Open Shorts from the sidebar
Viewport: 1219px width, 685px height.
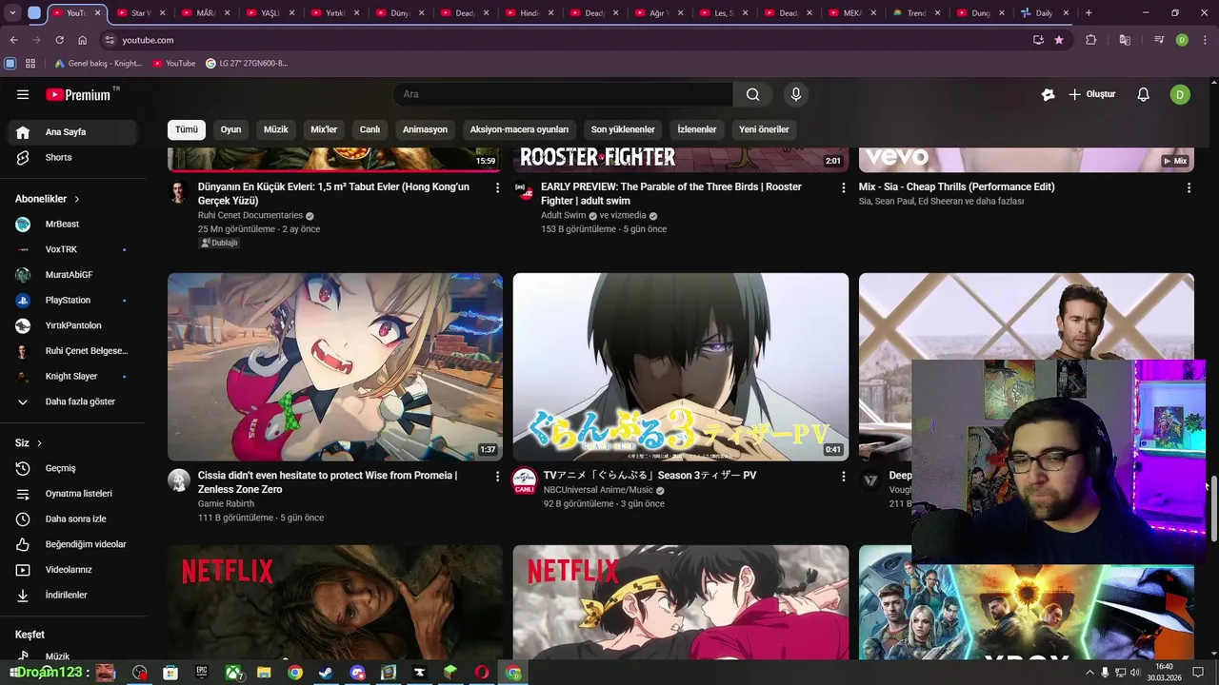pyautogui.click(x=72, y=157)
